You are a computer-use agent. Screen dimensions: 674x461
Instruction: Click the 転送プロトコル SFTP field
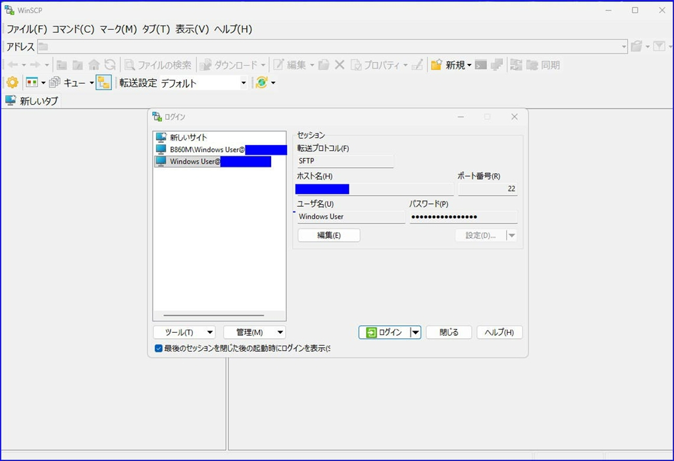[x=345, y=161]
